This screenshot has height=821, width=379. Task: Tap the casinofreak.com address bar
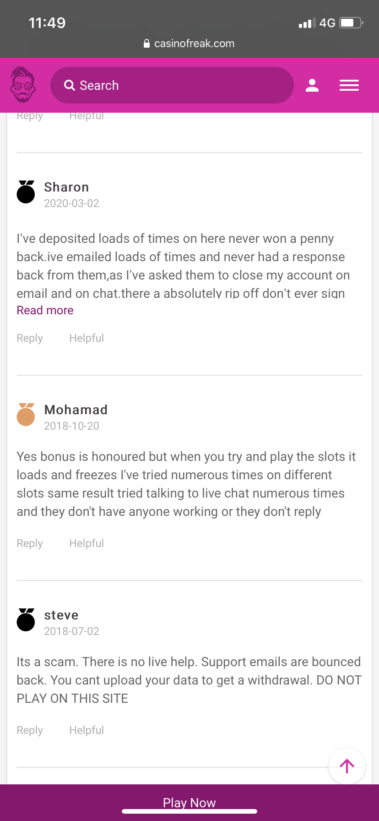pyautogui.click(x=189, y=44)
